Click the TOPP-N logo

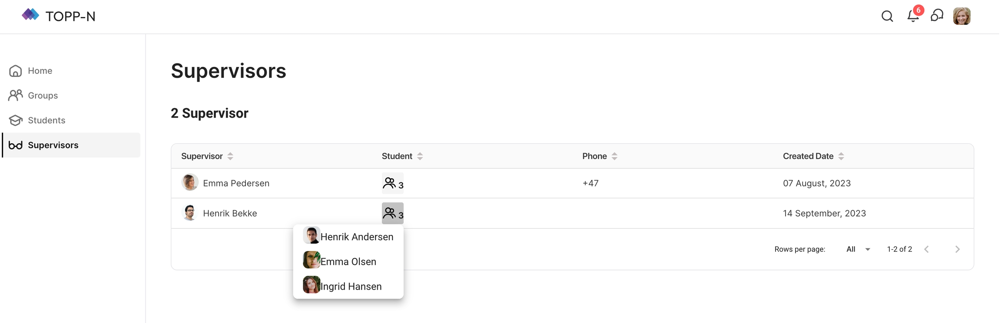click(x=59, y=16)
